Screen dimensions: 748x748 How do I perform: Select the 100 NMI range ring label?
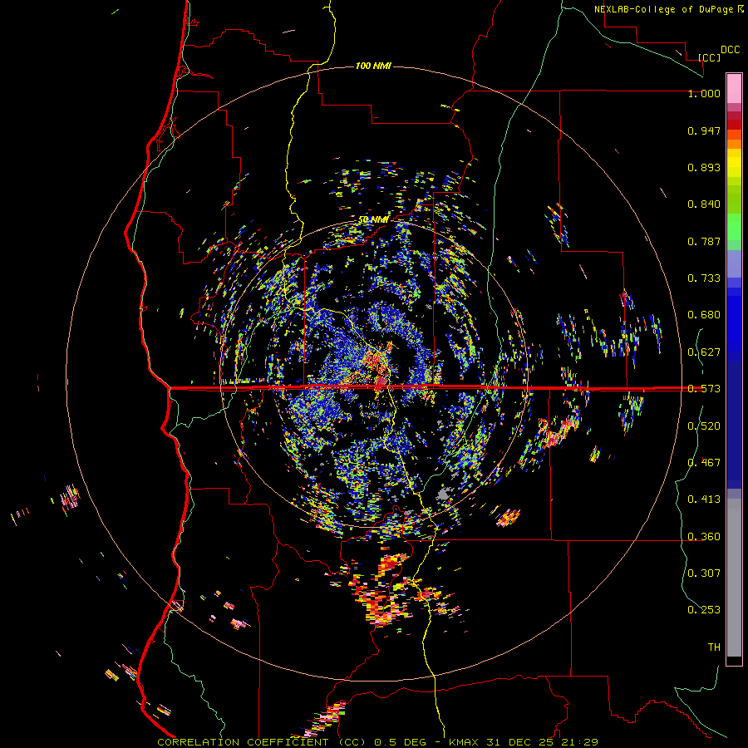tap(373, 66)
